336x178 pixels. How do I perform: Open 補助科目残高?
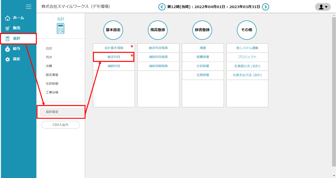(x=158, y=57)
